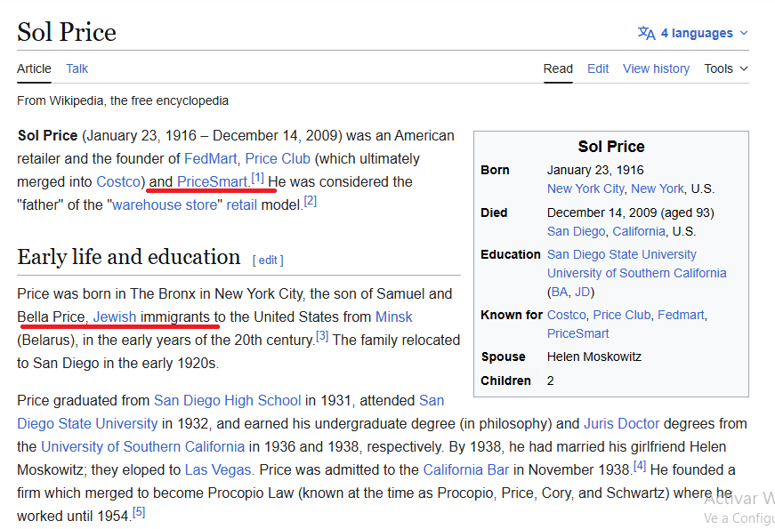775x529 pixels.
Task: Click the language translation icon
Action: pyautogui.click(x=646, y=33)
